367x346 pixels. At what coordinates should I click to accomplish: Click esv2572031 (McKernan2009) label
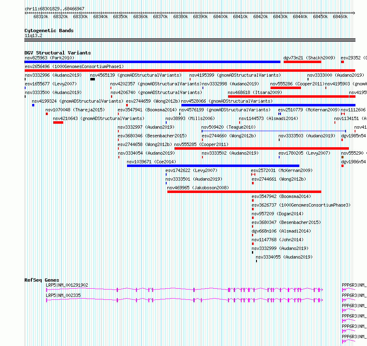282,170
